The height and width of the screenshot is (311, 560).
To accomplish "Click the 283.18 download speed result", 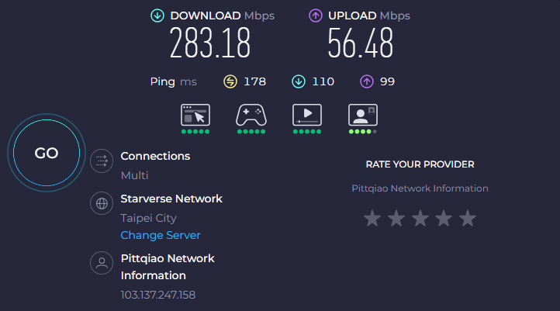I will click(210, 43).
